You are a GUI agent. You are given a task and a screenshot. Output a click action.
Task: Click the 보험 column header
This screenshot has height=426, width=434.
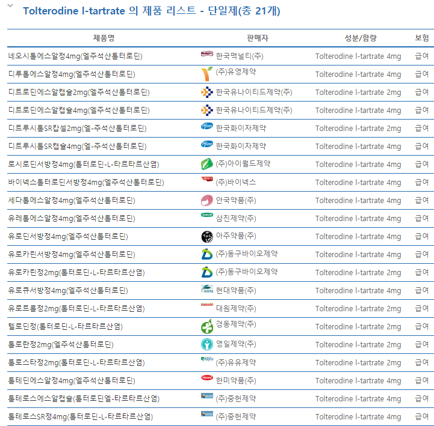click(x=422, y=38)
